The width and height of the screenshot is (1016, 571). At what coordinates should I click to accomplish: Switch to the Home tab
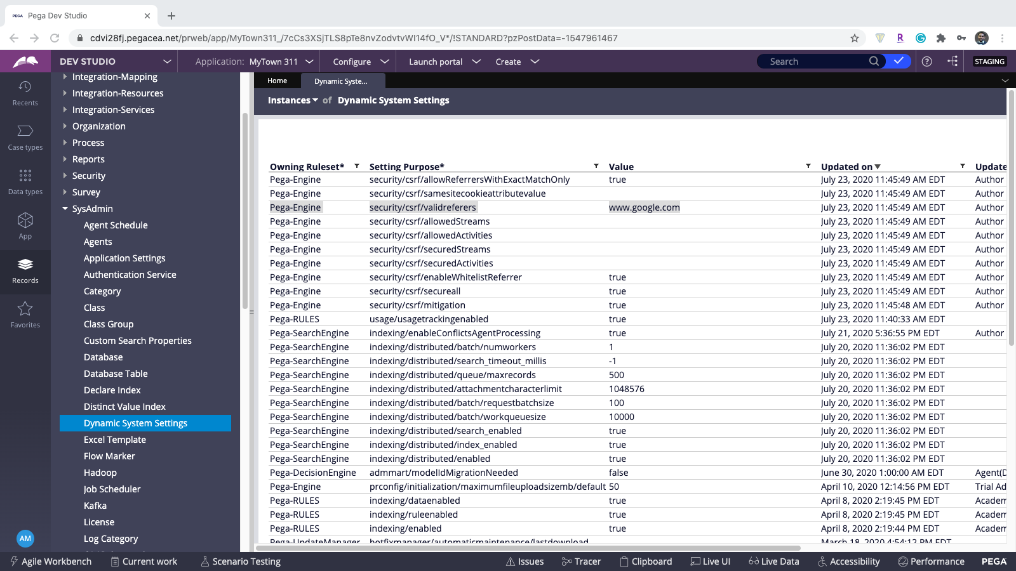(277, 81)
